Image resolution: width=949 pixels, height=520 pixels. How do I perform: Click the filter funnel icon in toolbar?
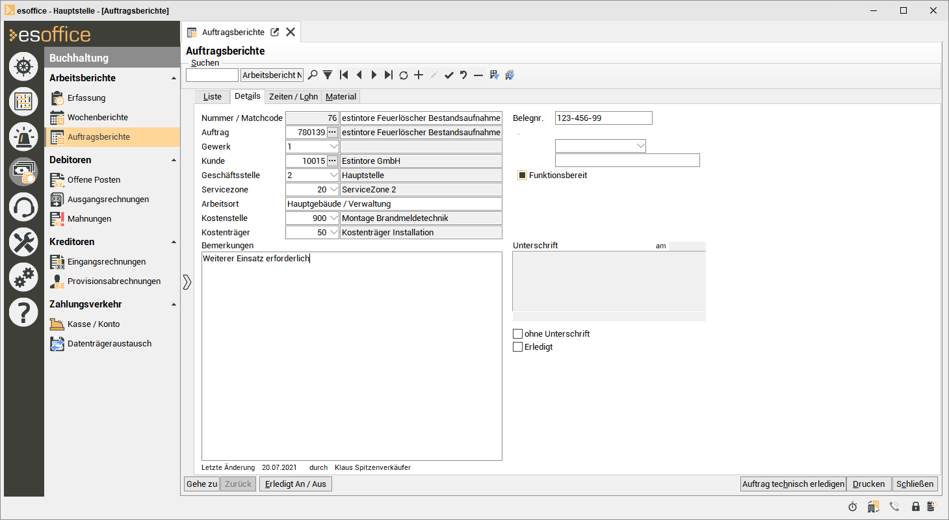coord(328,75)
